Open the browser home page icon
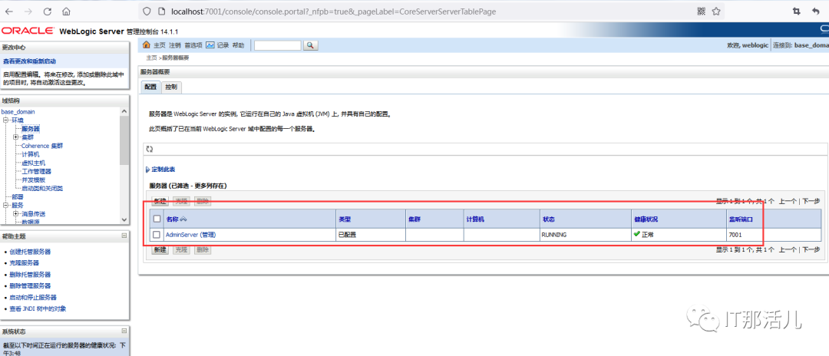 click(66, 11)
